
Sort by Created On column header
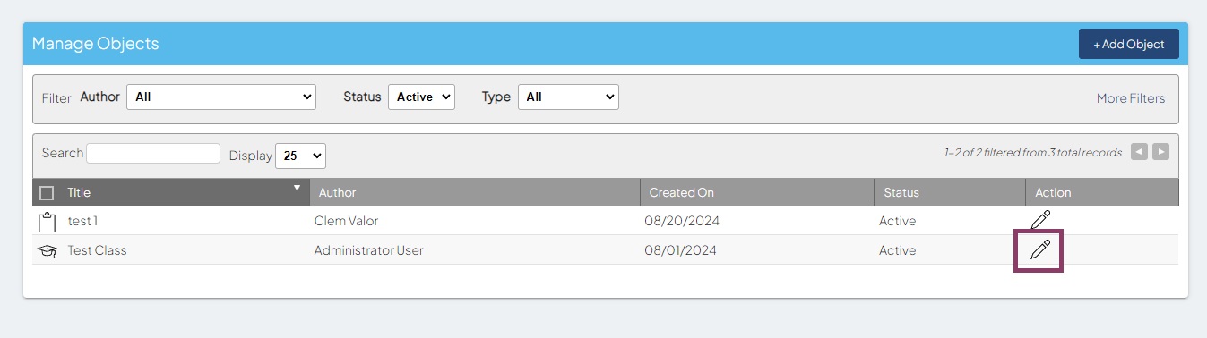point(681,192)
